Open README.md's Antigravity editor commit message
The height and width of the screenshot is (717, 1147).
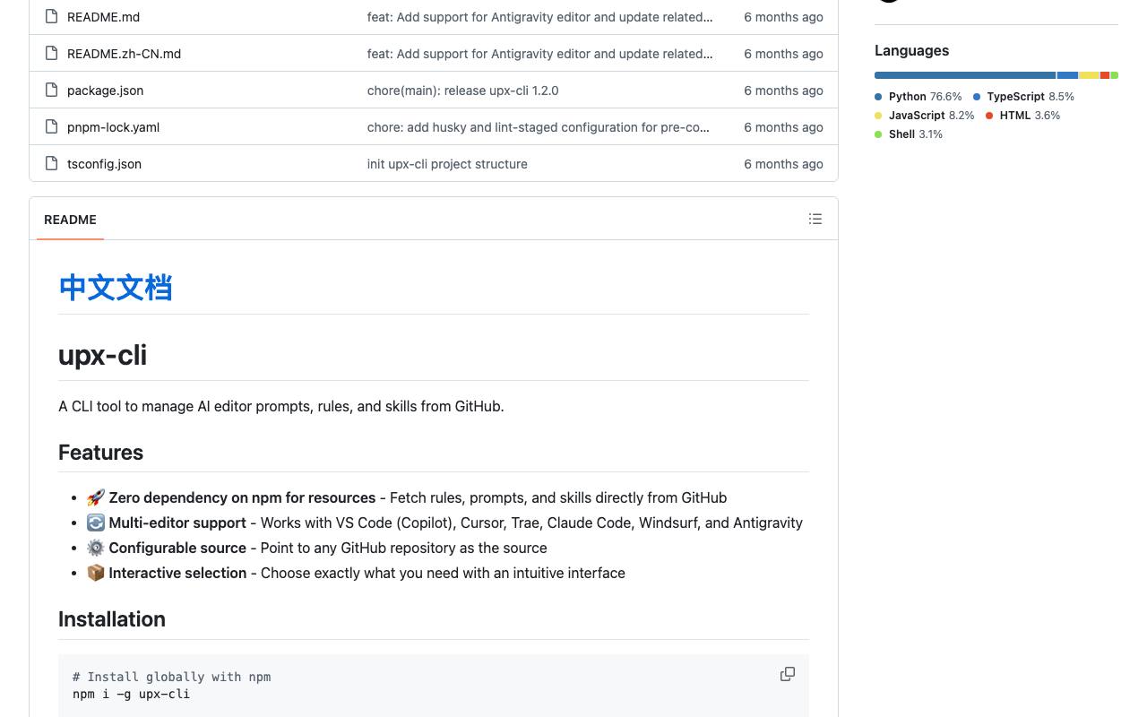coord(539,17)
